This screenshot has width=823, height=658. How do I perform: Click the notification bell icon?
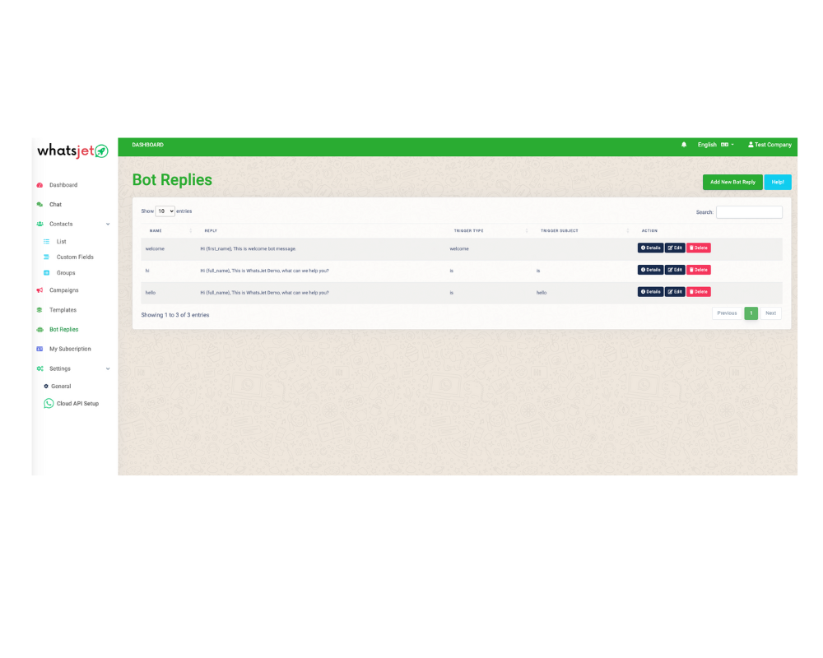tap(683, 145)
